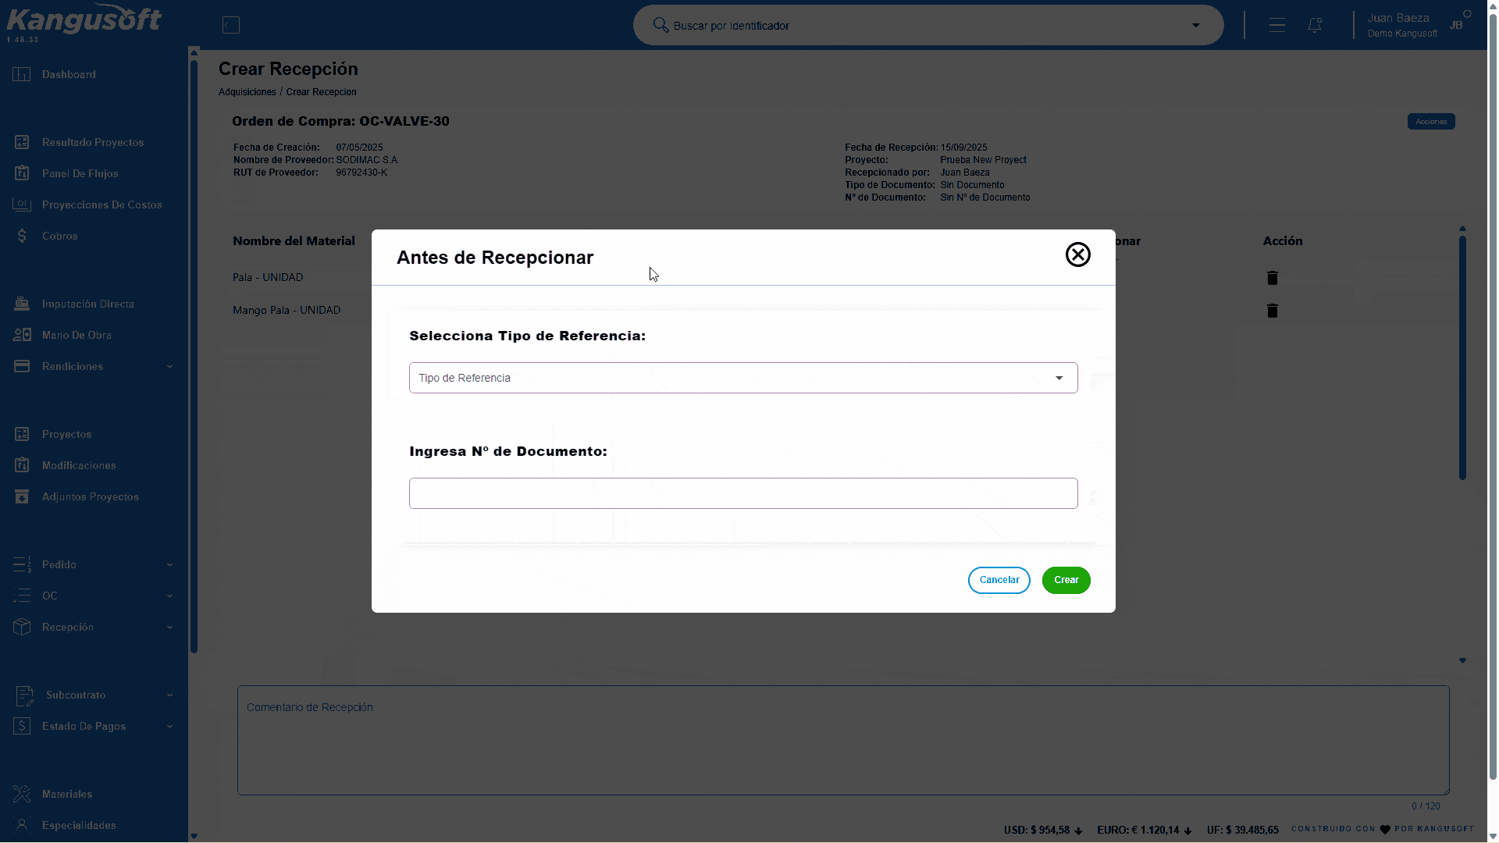This screenshot has height=843, width=1499.
Task: Click the Rendiciones card icon
Action: [x=22, y=366]
